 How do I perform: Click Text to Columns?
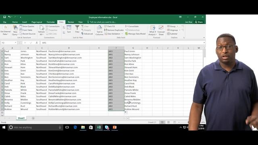click(x=100, y=31)
